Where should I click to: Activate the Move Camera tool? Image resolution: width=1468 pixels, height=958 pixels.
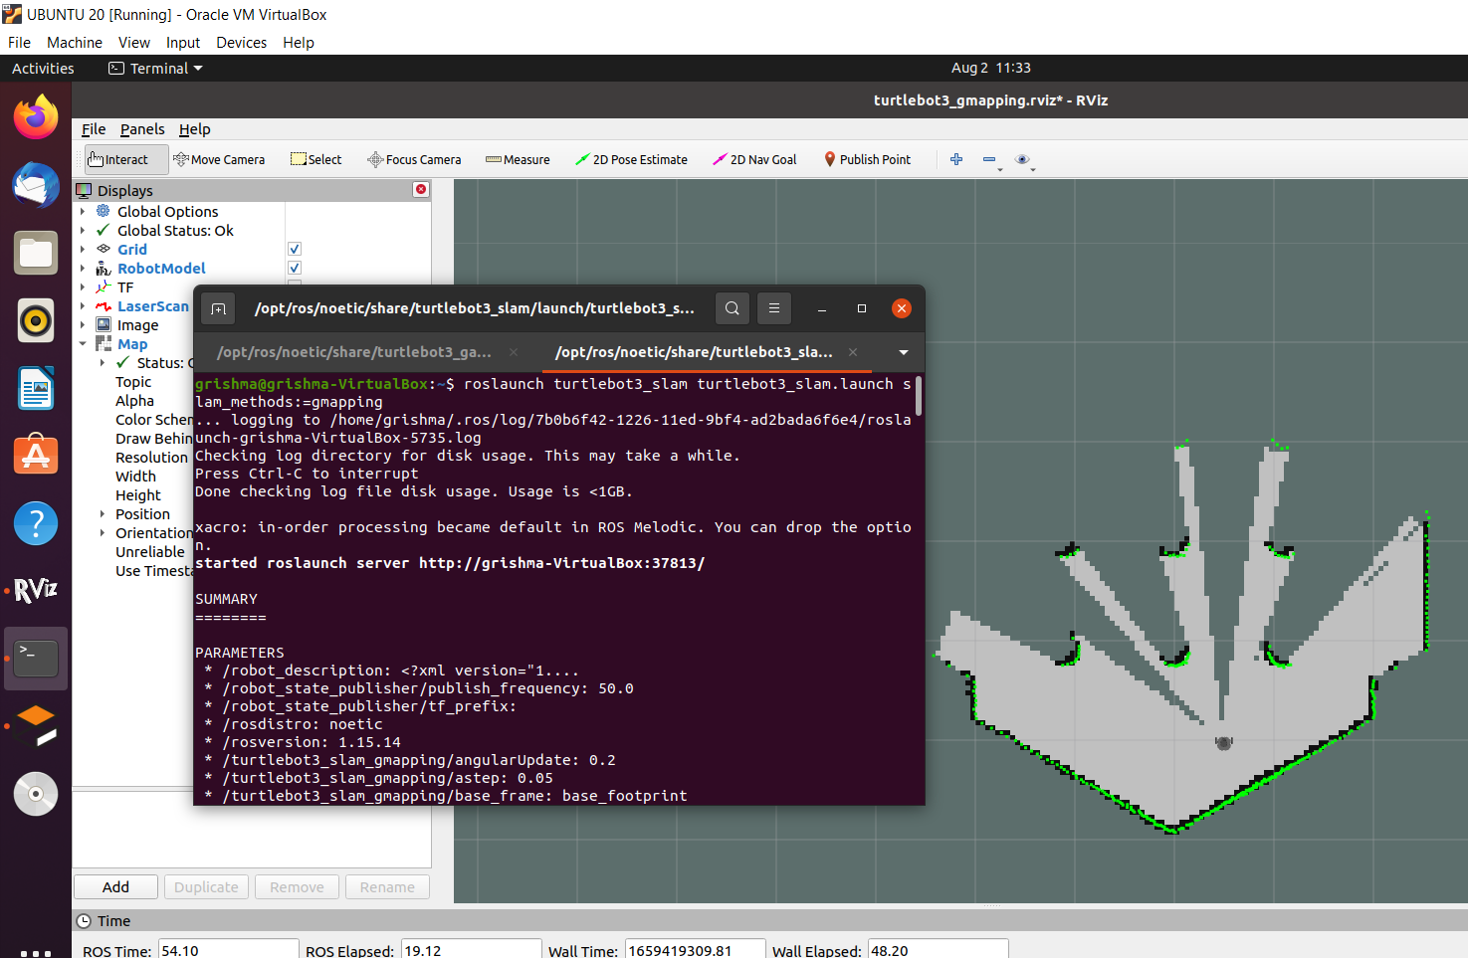coord(219,159)
